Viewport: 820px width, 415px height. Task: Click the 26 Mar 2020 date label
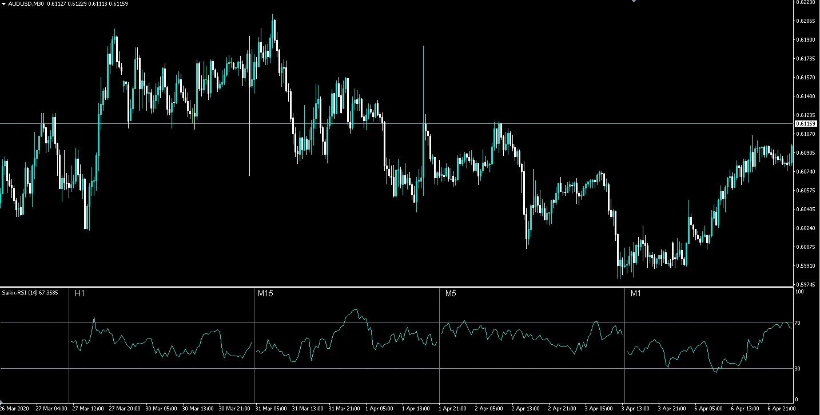(x=14, y=409)
